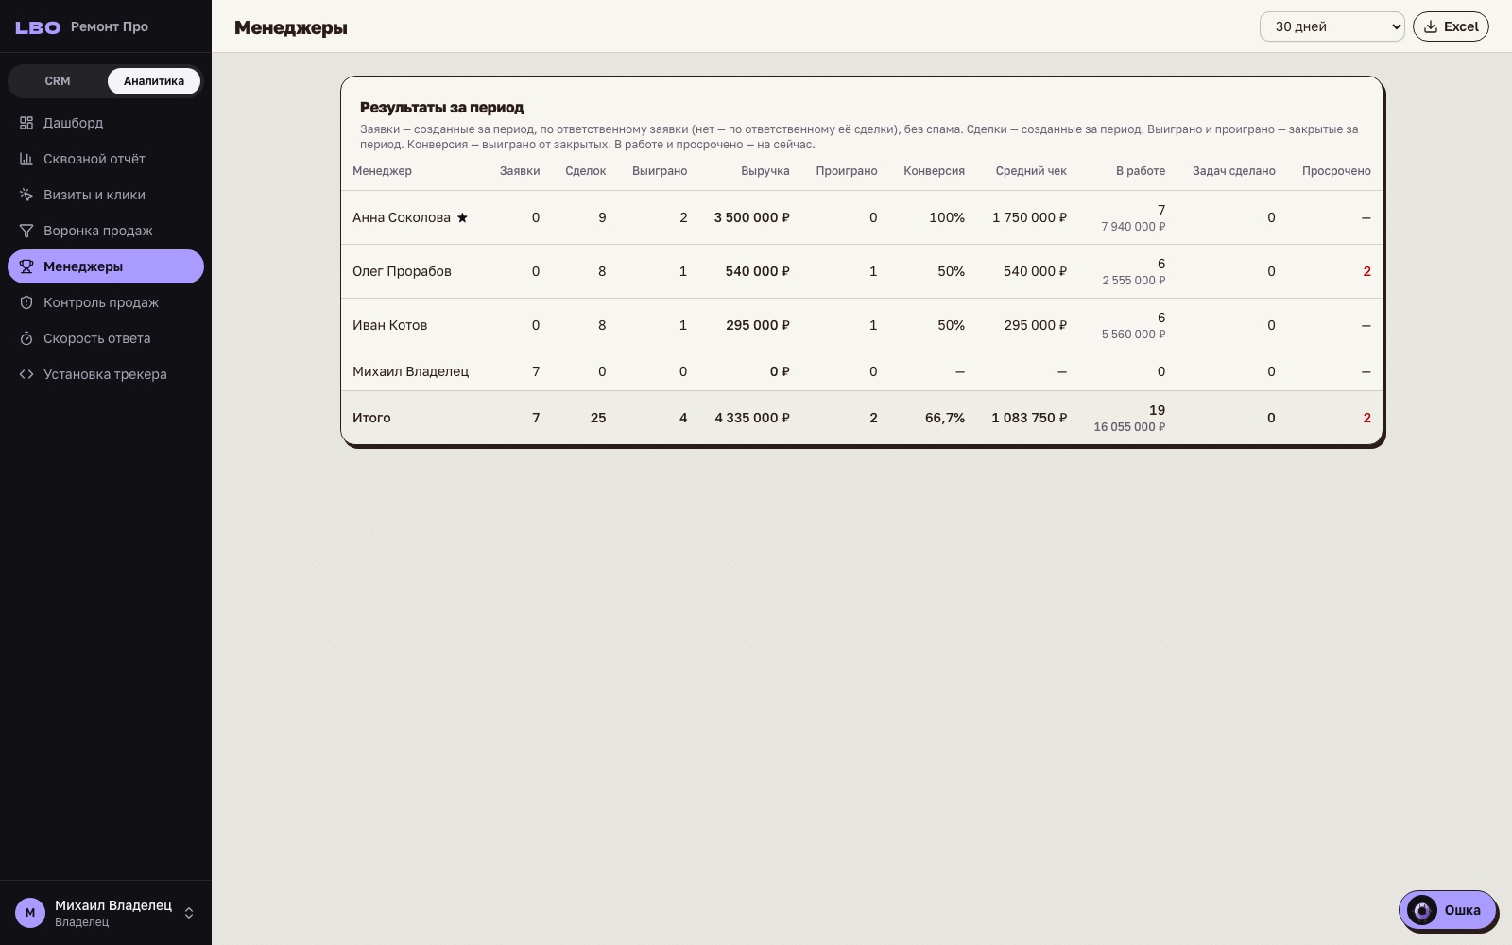Click the download icon on Excel button
1512x945 pixels.
coord(1431,26)
